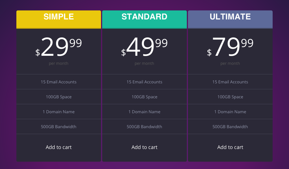Click 1 Domain Name in Ultimate plan
The height and width of the screenshot is (169, 289).
(230, 112)
